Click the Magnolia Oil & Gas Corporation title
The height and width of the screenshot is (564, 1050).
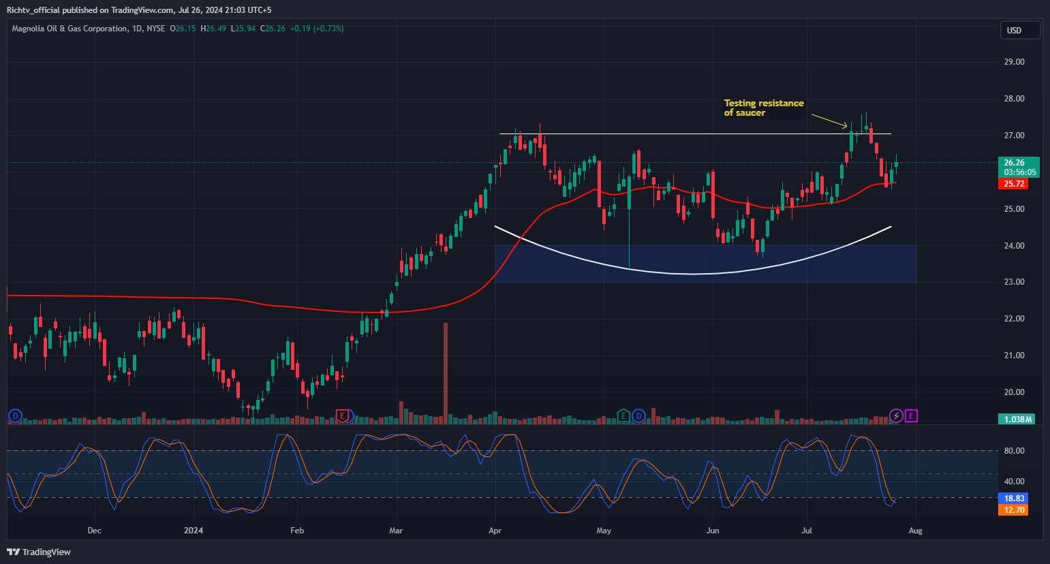coord(70,29)
